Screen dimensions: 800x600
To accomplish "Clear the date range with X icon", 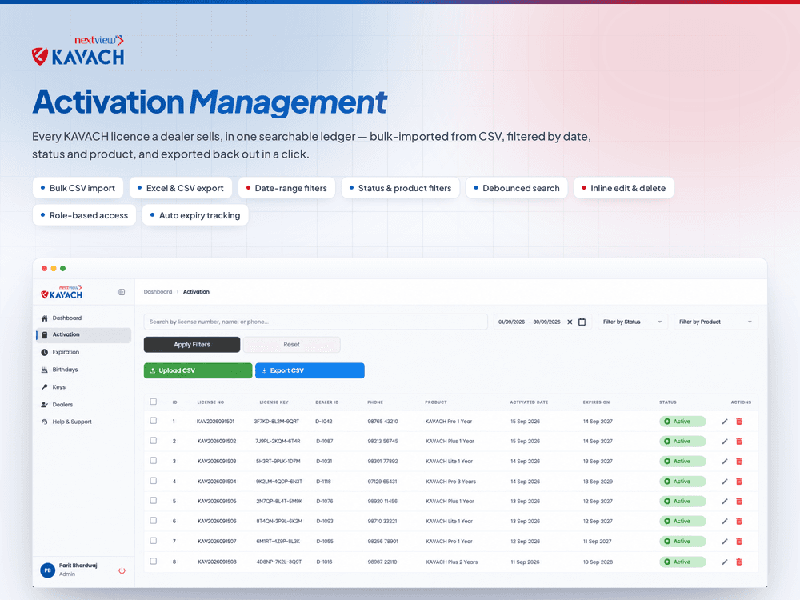I will pos(570,322).
